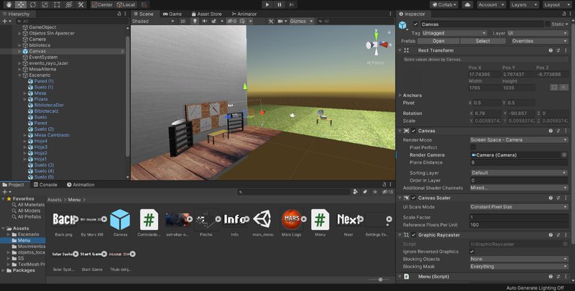
Task: Expand the Anchors section
Action: pyautogui.click(x=400, y=95)
